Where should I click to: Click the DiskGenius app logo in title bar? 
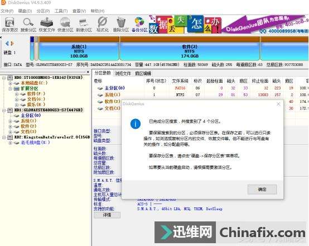(x=3, y=2)
